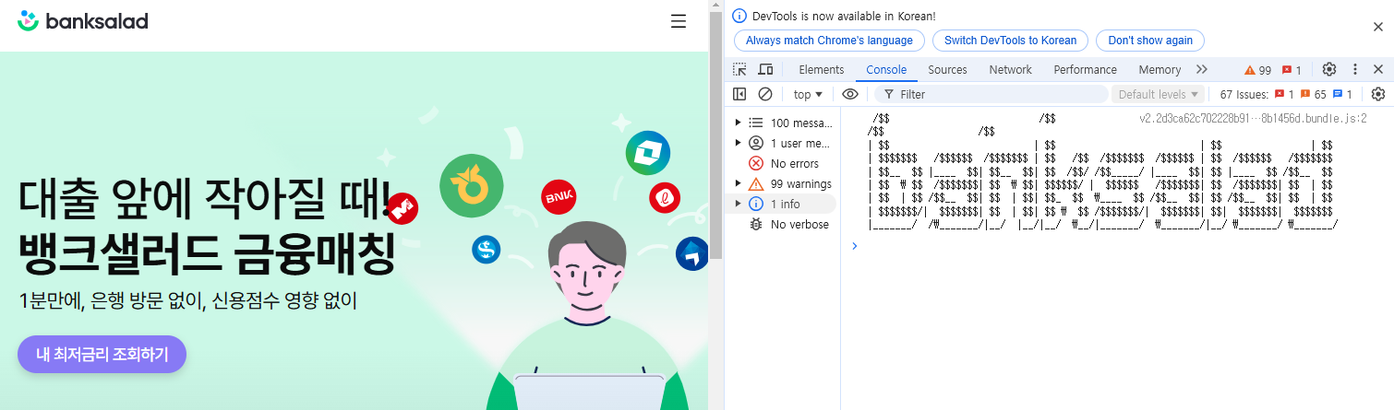The image size is (1394, 410).
Task: Click the red error counter showing 1
Action: [1292, 70]
